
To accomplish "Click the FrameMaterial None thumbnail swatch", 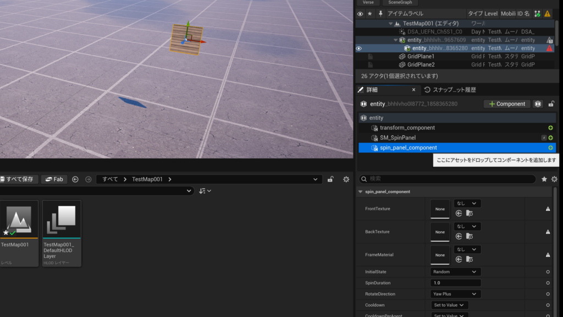I will click(440, 255).
